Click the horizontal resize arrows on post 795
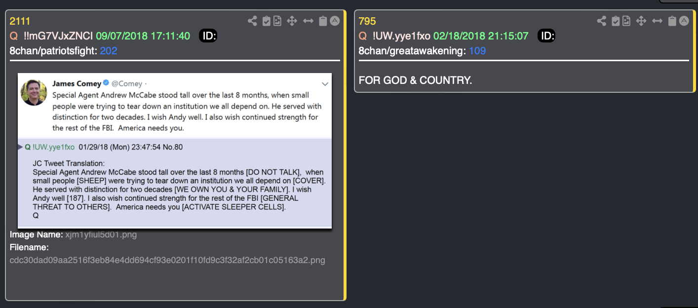Image resolution: width=698 pixels, height=308 pixels. point(657,21)
